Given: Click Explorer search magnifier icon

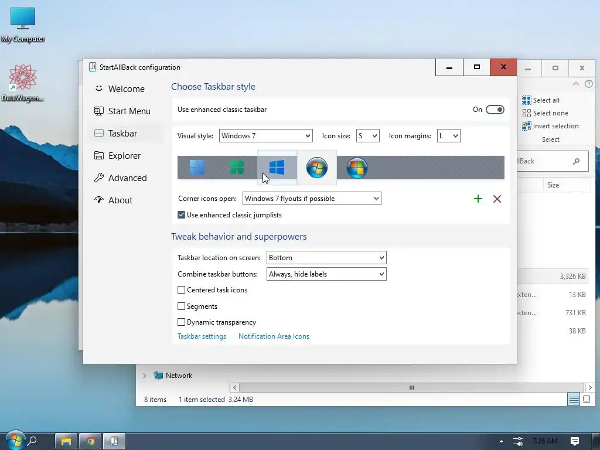Looking at the screenshot, I should 576,161.
